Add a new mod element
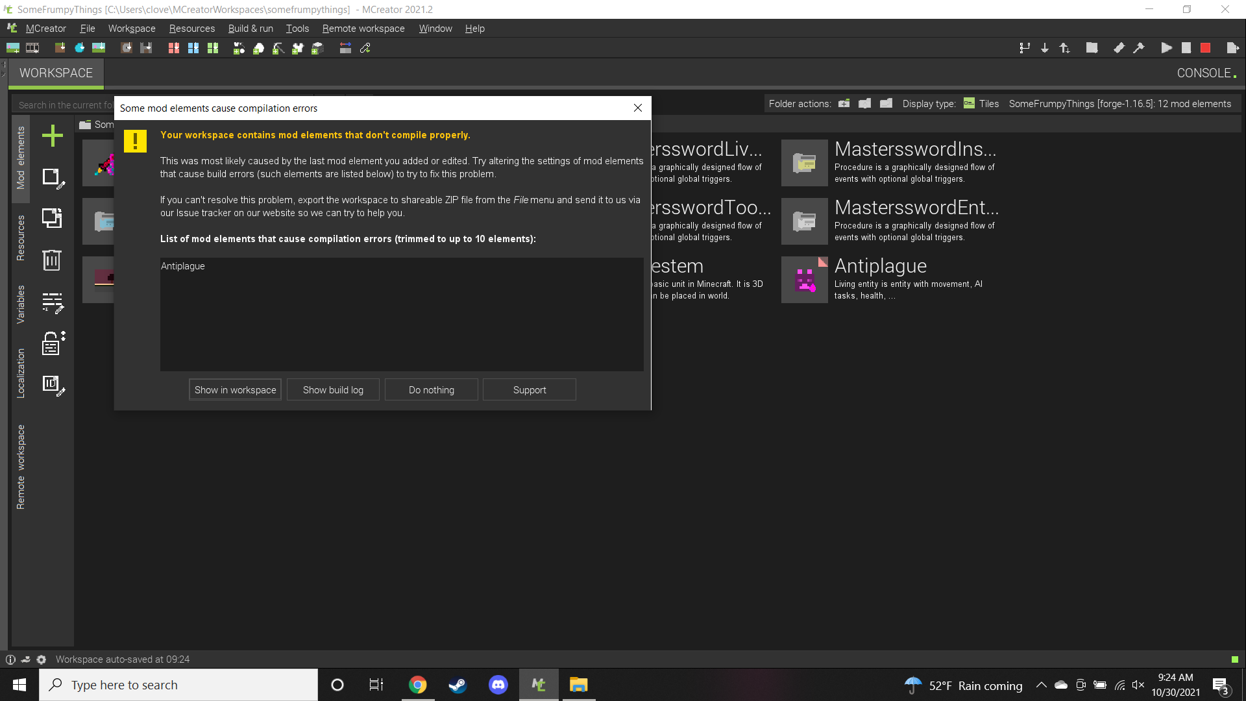The image size is (1246, 701). (x=52, y=135)
